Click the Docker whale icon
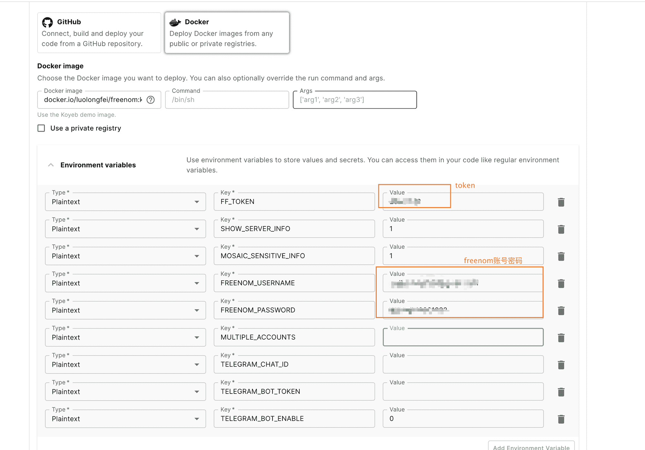 coord(175,22)
